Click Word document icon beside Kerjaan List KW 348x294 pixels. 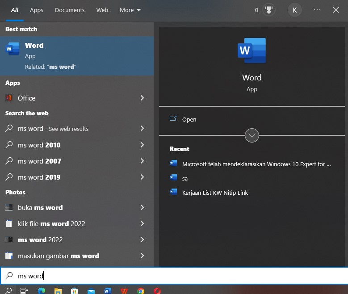(173, 192)
